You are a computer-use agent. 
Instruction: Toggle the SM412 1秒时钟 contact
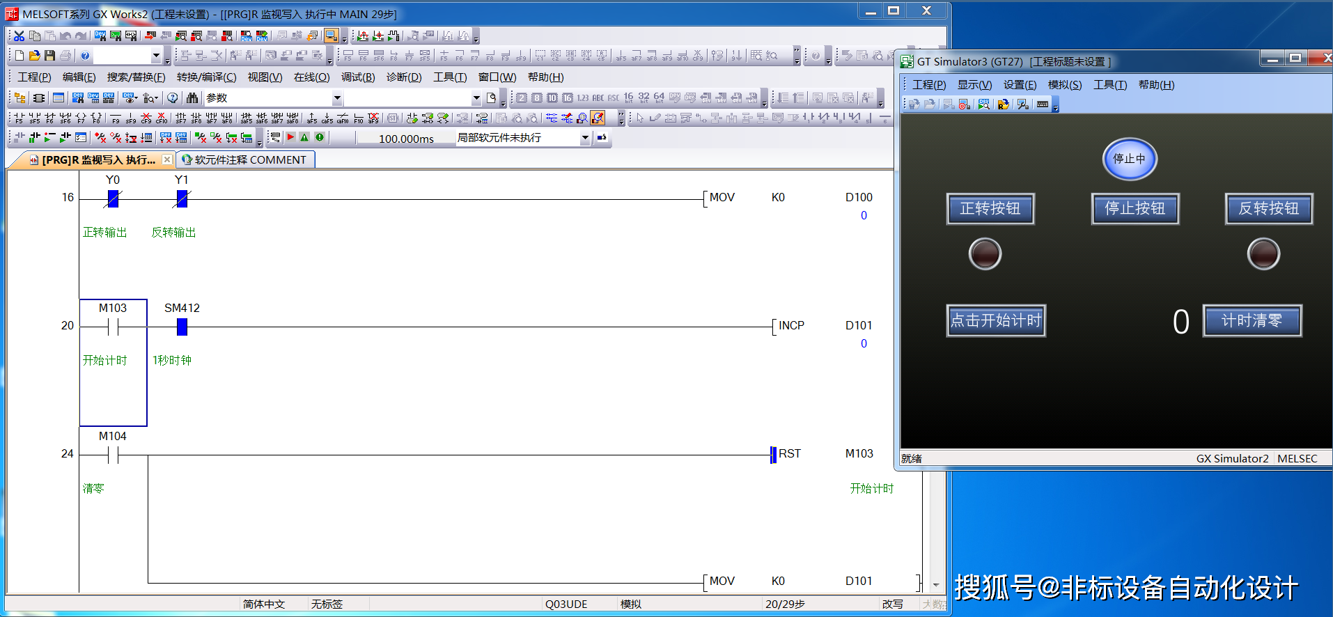pyautogui.click(x=182, y=326)
